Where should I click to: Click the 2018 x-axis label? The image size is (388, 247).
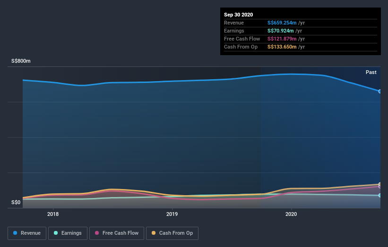point(53,214)
